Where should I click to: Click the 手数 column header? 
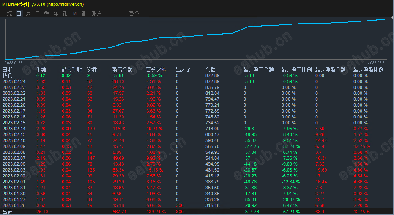pyautogui.click(x=41, y=70)
